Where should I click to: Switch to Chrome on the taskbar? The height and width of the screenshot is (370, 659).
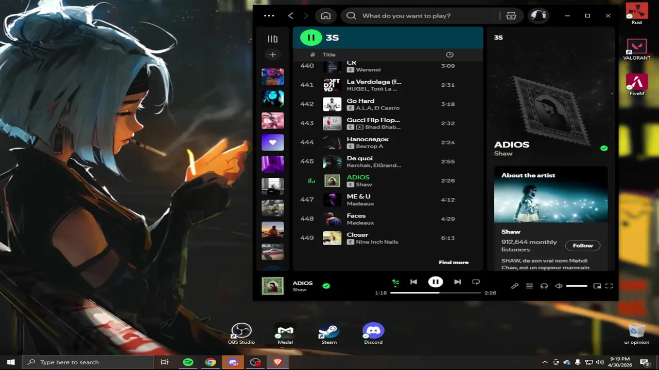point(211,362)
